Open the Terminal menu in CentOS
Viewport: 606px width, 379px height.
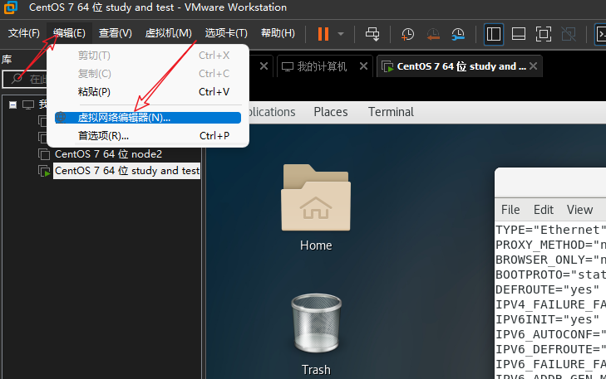coord(391,112)
